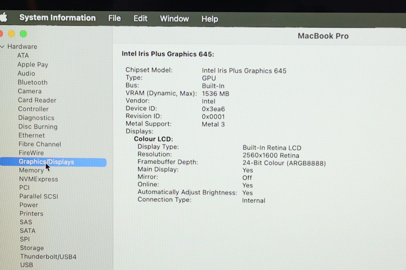Open the System Information app menu
This screenshot has width=406, height=270.
[57, 18]
